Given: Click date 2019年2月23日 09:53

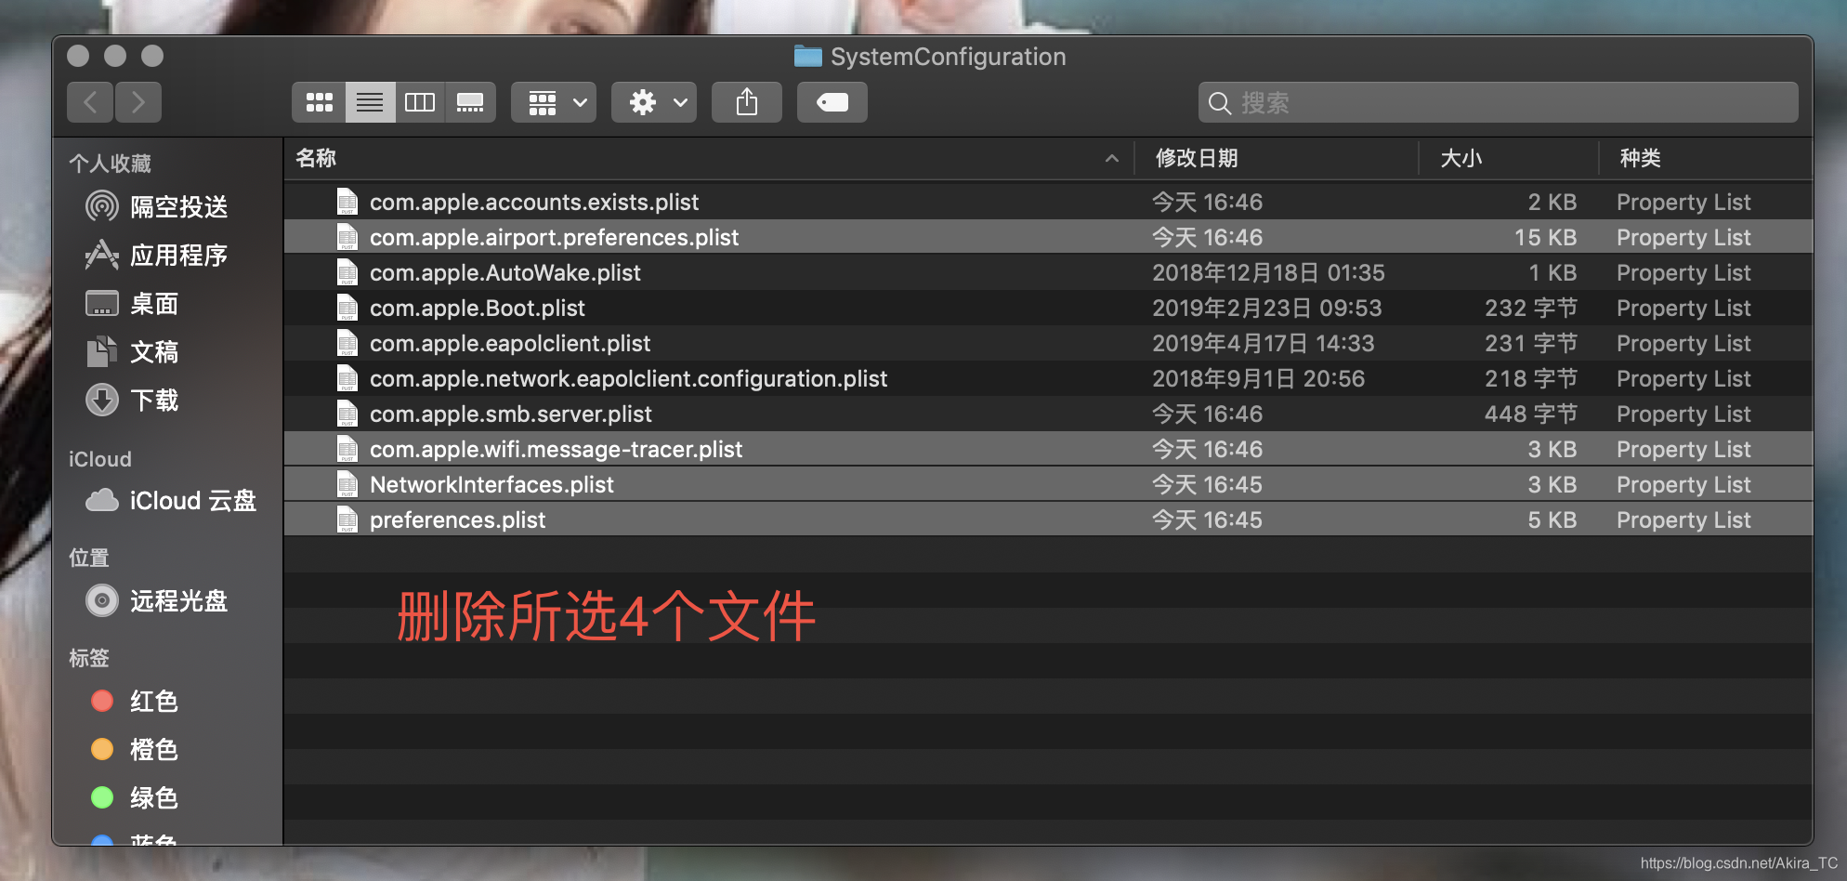Looking at the screenshot, I should (x=1267, y=308).
